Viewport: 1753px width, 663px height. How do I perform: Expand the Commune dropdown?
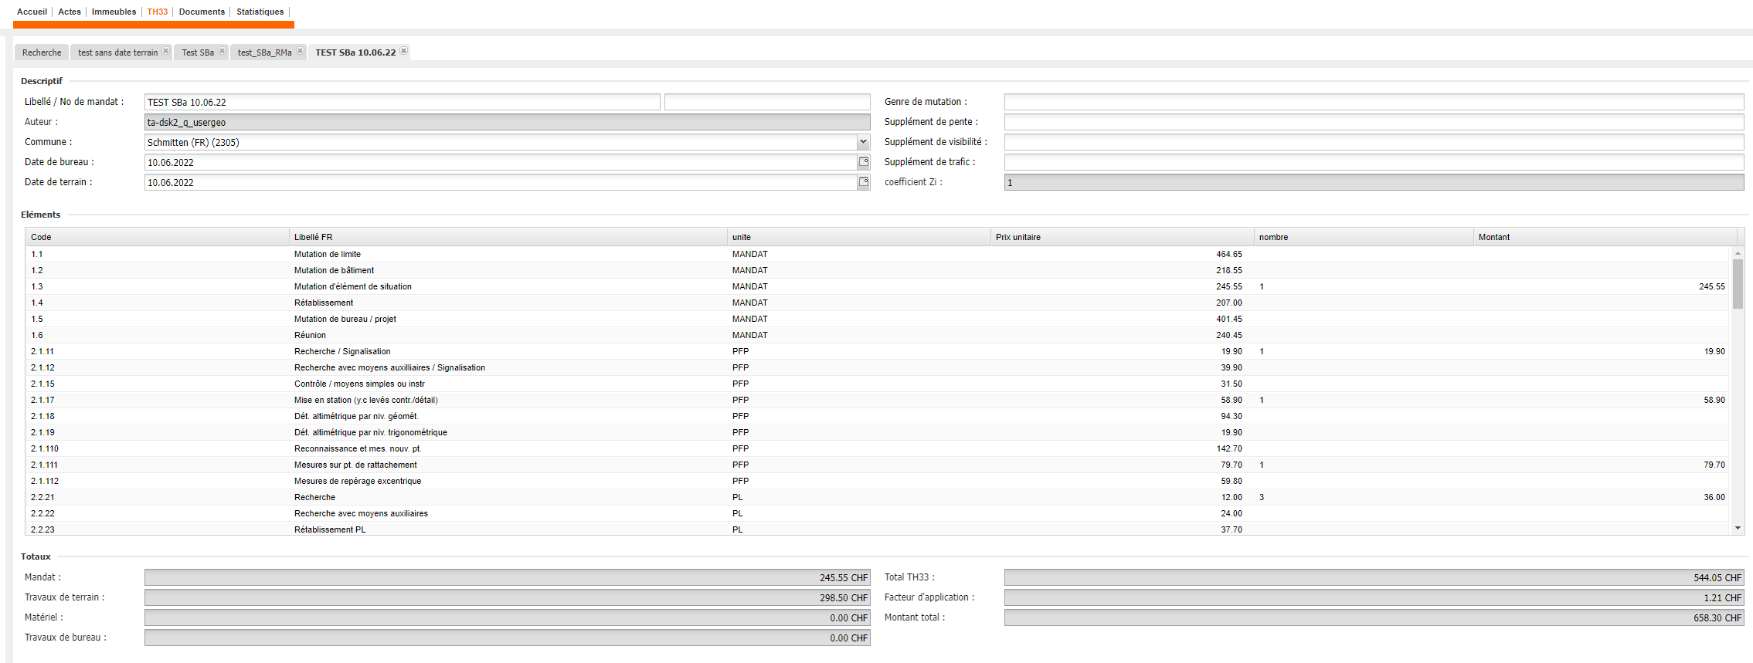pos(863,142)
